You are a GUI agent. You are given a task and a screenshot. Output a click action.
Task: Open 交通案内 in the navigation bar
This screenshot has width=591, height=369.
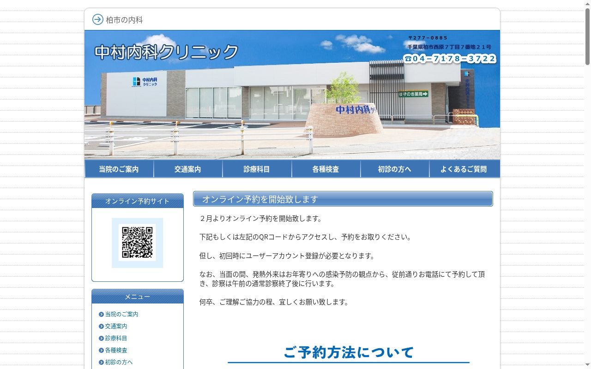point(188,169)
